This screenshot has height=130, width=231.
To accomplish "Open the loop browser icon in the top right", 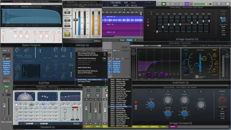I will (223, 4).
